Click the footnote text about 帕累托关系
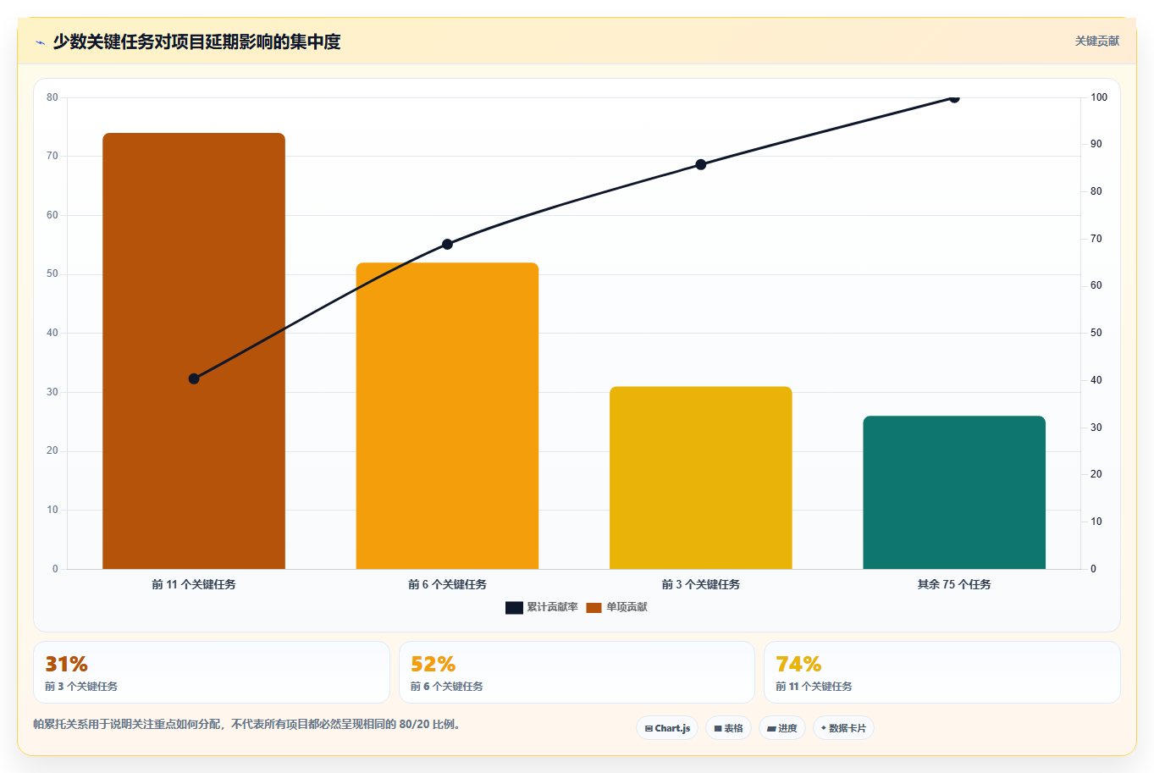This screenshot has height=773, width=1154. point(246,725)
